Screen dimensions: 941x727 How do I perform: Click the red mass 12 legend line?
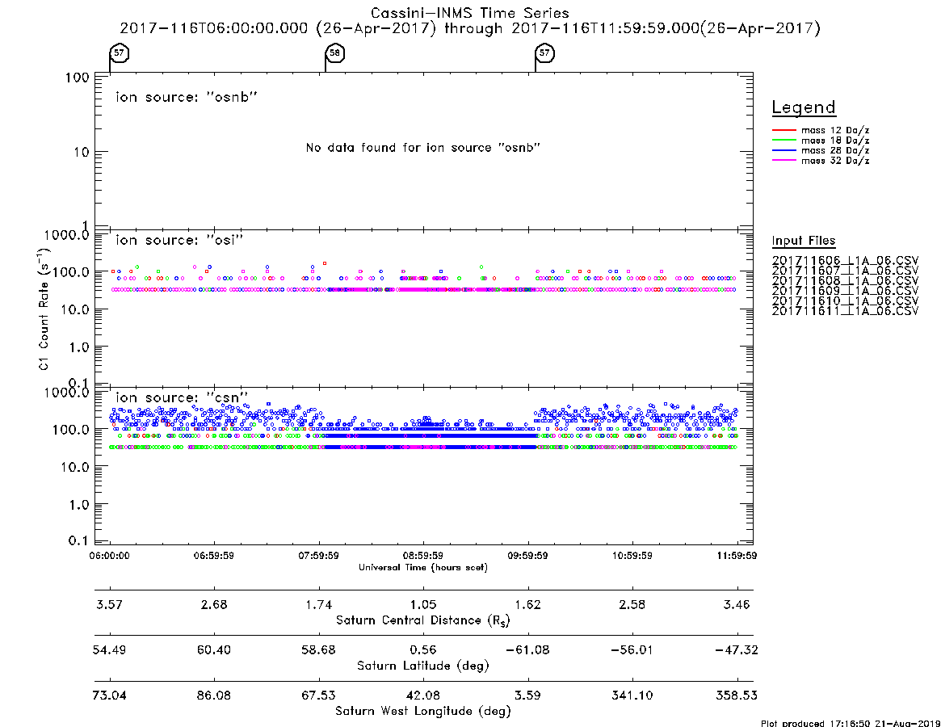783,130
